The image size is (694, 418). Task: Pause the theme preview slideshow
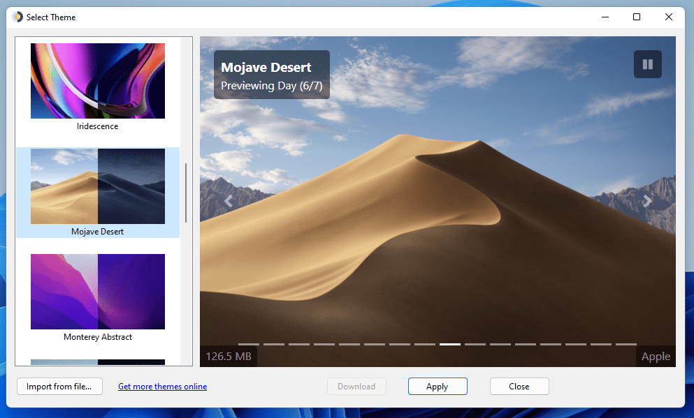coord(648,64)
